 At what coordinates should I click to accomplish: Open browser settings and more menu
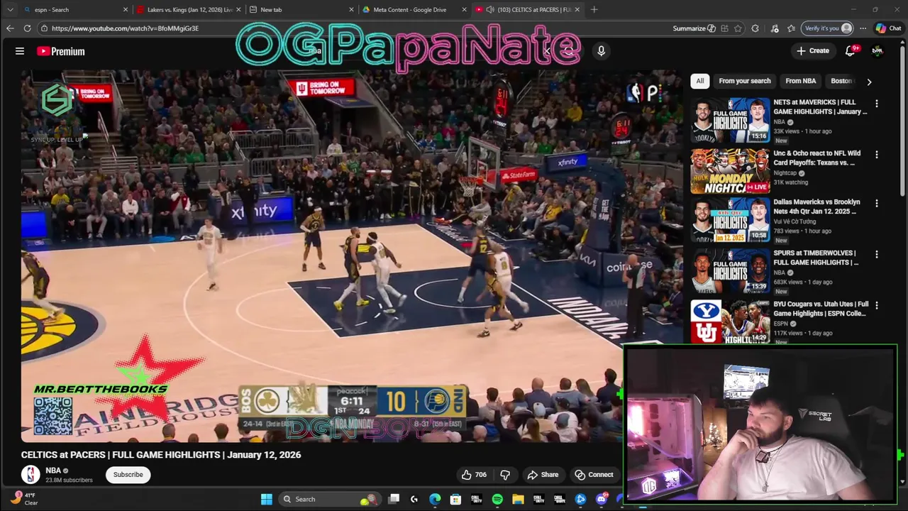863,28
